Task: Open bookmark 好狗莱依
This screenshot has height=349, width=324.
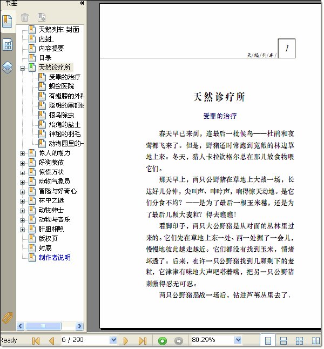Action: (x=51, y=163)
